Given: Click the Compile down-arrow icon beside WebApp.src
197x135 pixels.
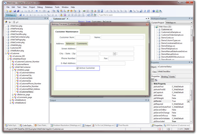Looking at the screenshot, I should (21, 15).
